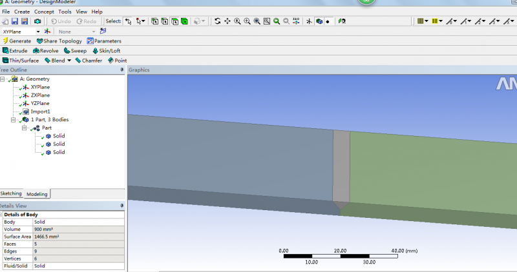Screen dimensions: 517x272
Task: Switch to the Sketching tab
Action: pos(11,193)
